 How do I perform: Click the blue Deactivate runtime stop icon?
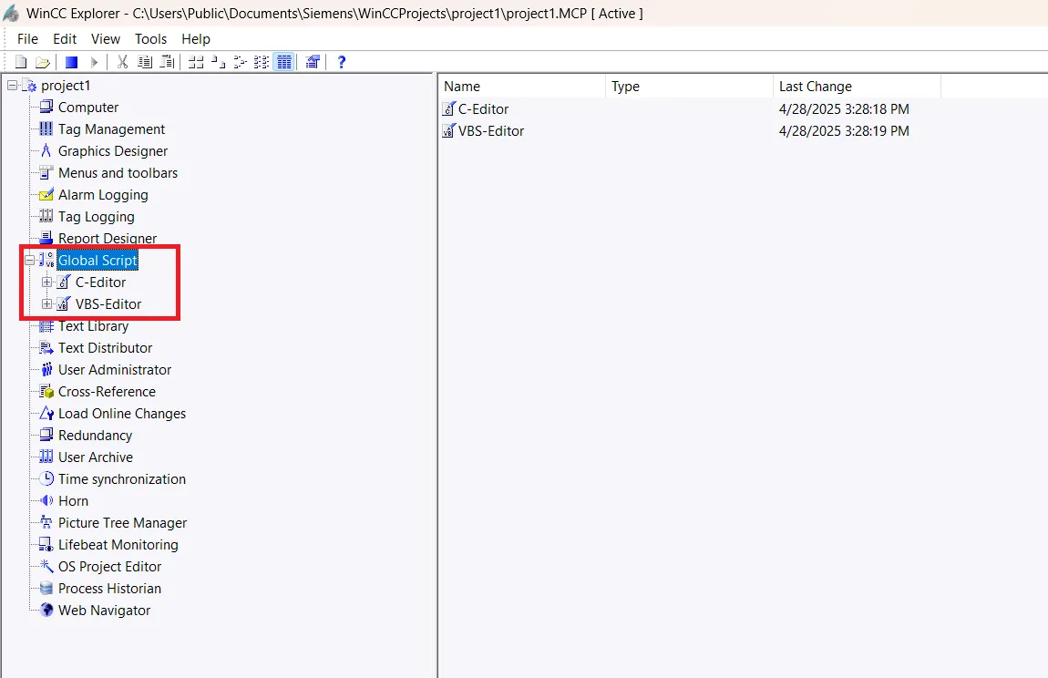point(71,62)
